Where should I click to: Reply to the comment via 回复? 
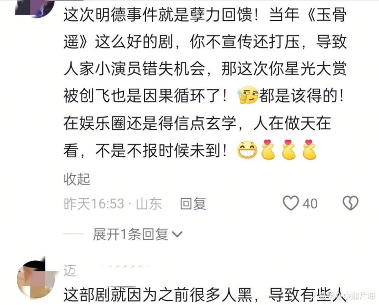(x=193, y=204)
